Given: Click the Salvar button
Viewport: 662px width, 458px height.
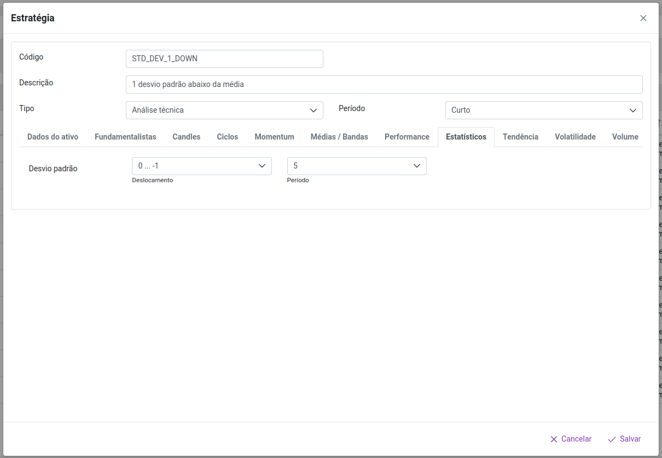Looking at the screenshot, I should click(624, 439).
